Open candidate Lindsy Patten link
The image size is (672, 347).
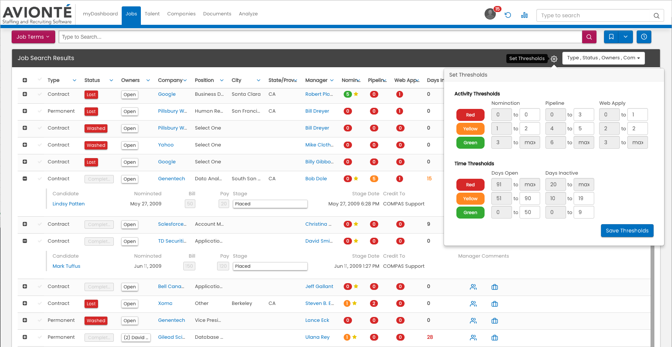[x=68, y=204]
